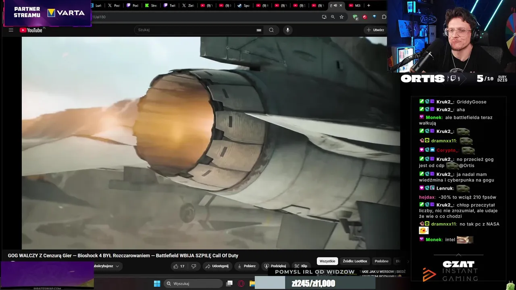Click the hejdax chat username
Viewport: 516px width, 290px height.
(427, 197)
